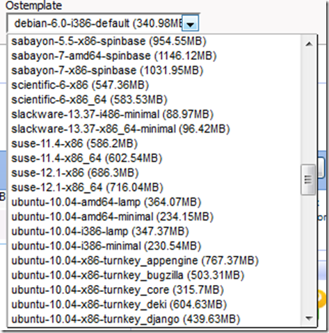Choose ubuntu-10.04-x86-turnkey_django (439.63MB)
The image size is (329, 333).
coord(155,319)
